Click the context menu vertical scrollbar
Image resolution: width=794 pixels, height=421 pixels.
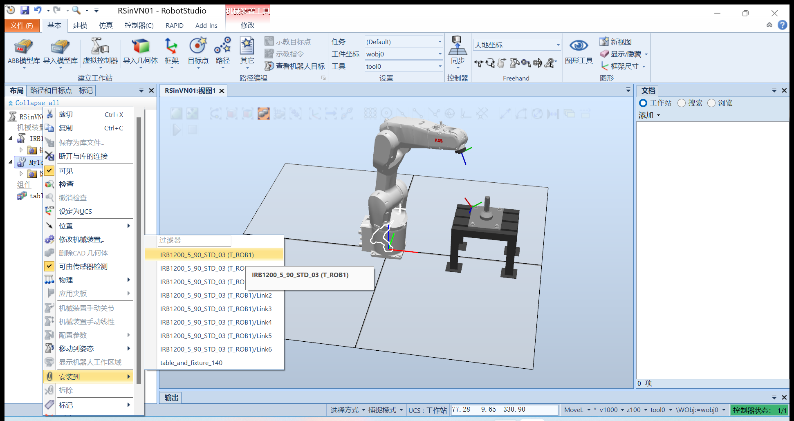coord(139,250)
